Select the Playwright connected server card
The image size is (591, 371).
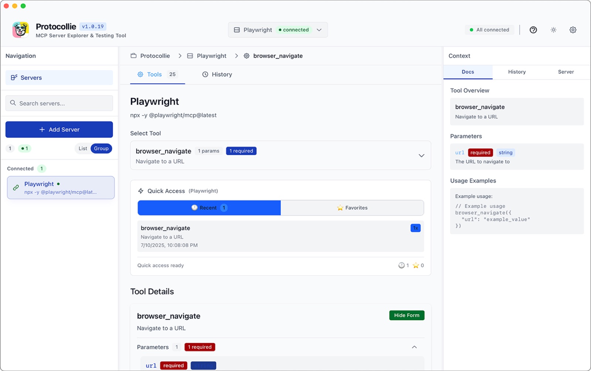point(61,188)
